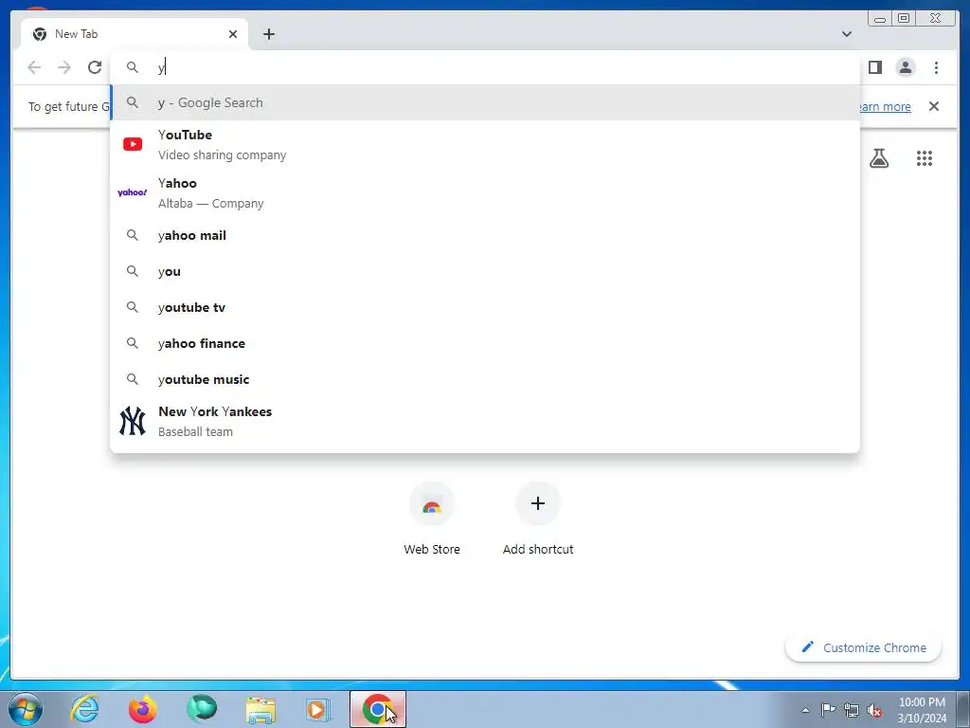
Task: Choose 'youtube music' suggestion
Action: point(485,379)
